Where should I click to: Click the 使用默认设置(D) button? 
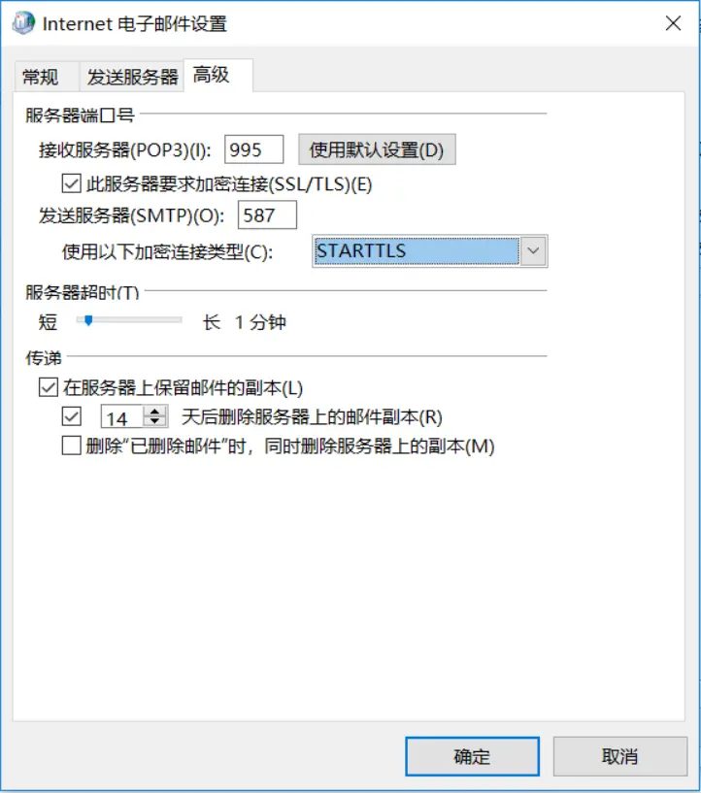pos(377,149)
